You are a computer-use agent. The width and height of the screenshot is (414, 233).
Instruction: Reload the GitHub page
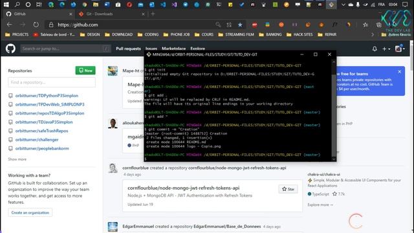coord(36,25)
